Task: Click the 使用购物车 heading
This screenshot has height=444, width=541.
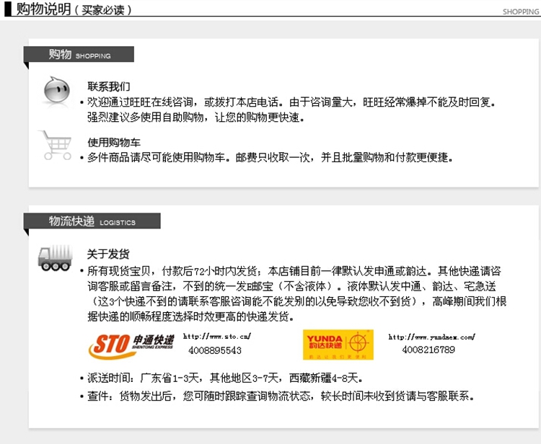Action: point(114,143)
